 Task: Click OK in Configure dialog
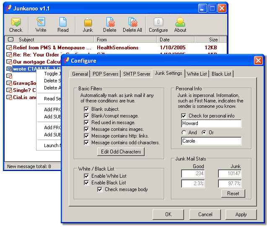(168, 214)
